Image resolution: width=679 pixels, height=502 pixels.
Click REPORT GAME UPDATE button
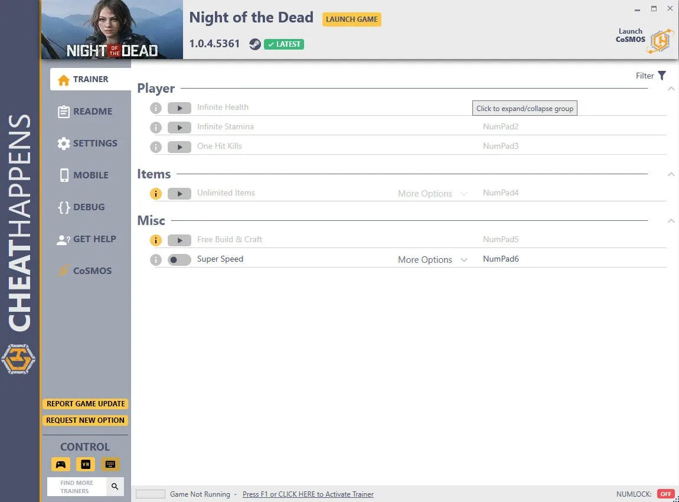pyautogui.click(x=85, y=404)
